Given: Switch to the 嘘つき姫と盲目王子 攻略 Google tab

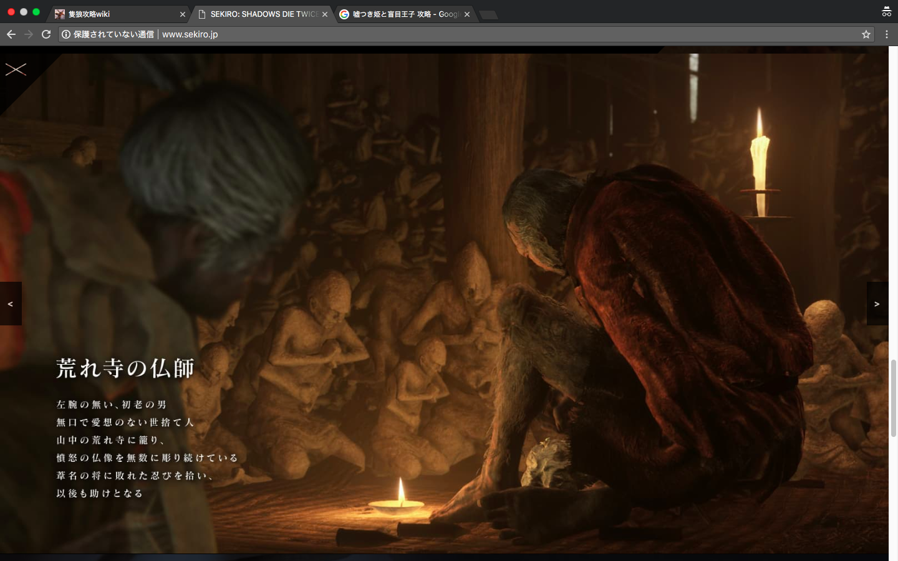Looking at the screenshot, I should coord(404,14).
